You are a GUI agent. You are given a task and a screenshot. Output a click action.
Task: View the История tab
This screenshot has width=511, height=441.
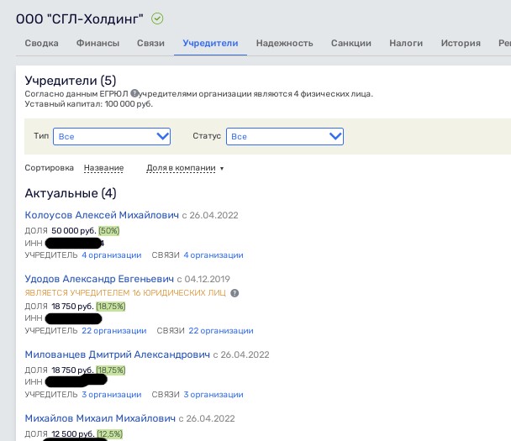coord(461,44)
